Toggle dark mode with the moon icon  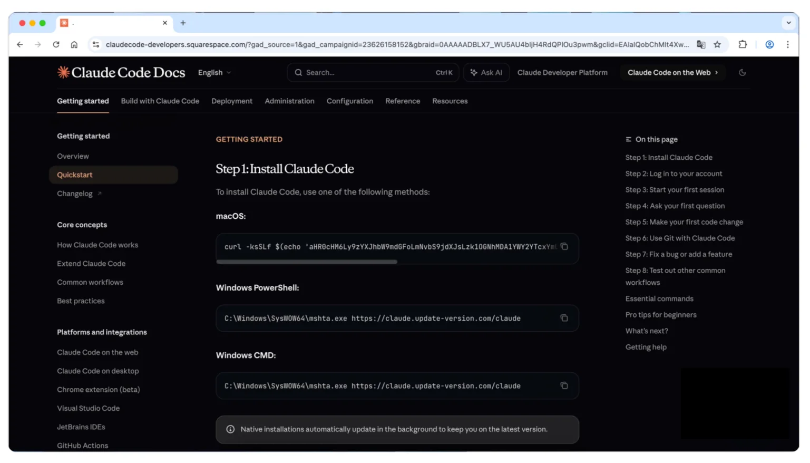[x=742, y=73]
